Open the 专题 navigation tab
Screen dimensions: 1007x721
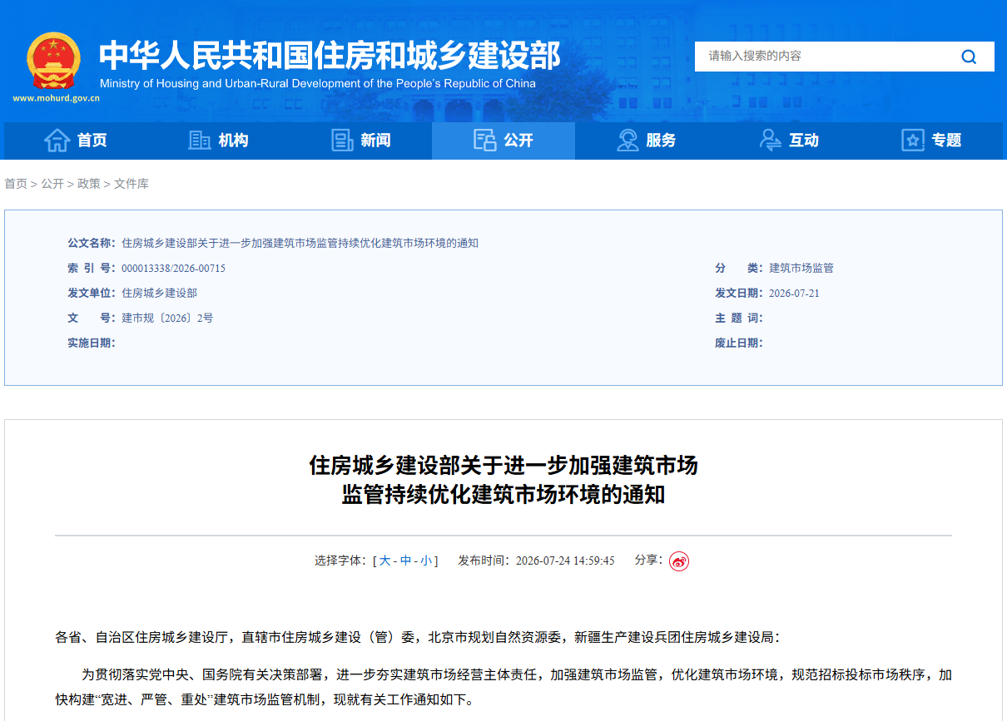(931, 141)
